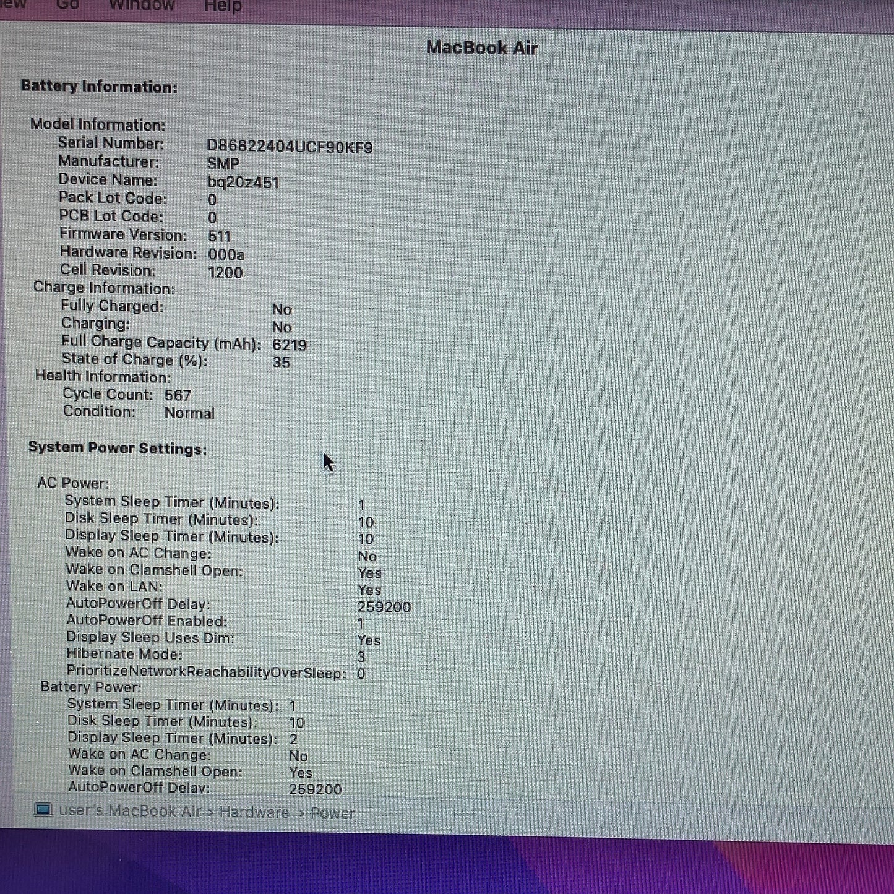Select cycle count value "567"
The width and height of the screenshot is (894, 894).
click(178, 395)
